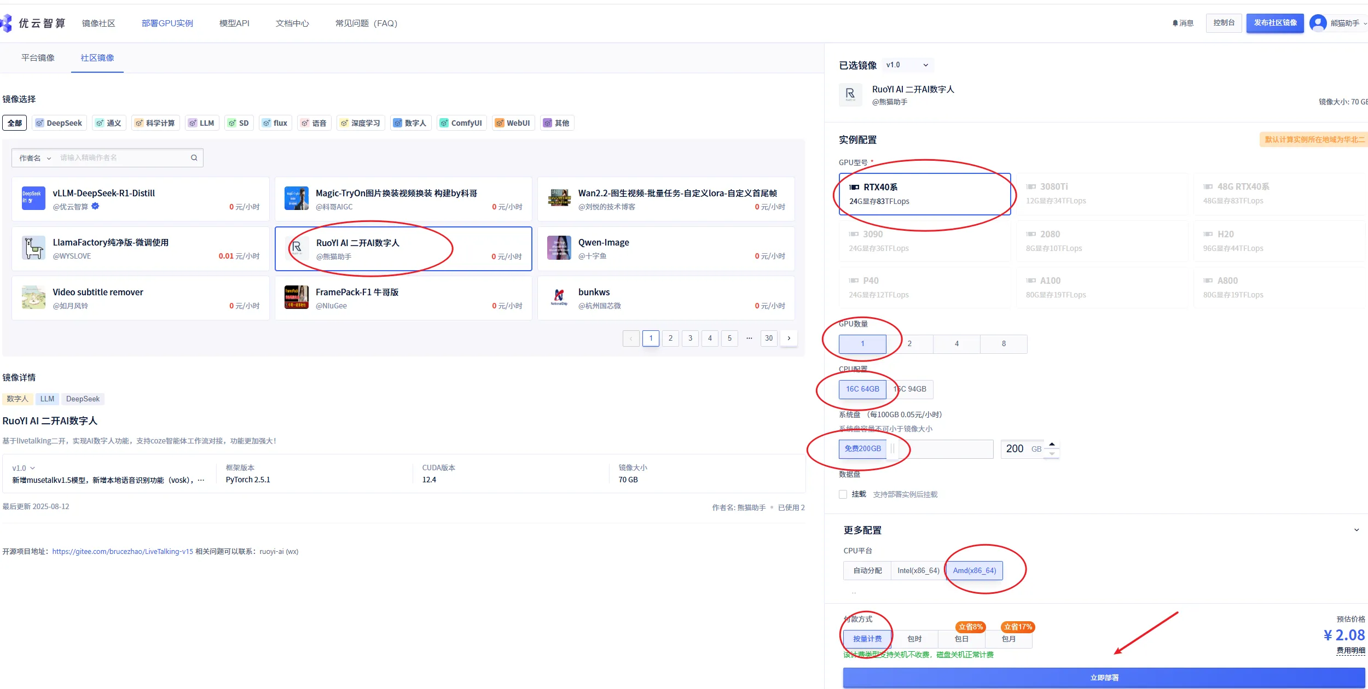Click the user avatar icon

pyautogui.click(x=1318, y=23)
